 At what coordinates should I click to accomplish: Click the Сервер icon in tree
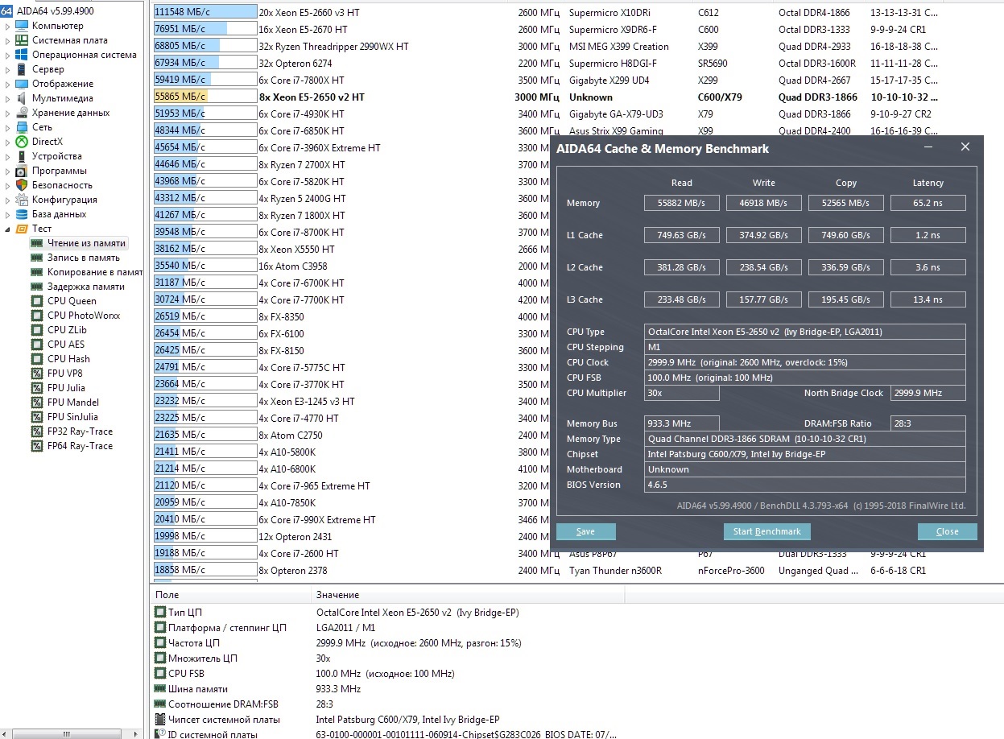pos(22,69)
